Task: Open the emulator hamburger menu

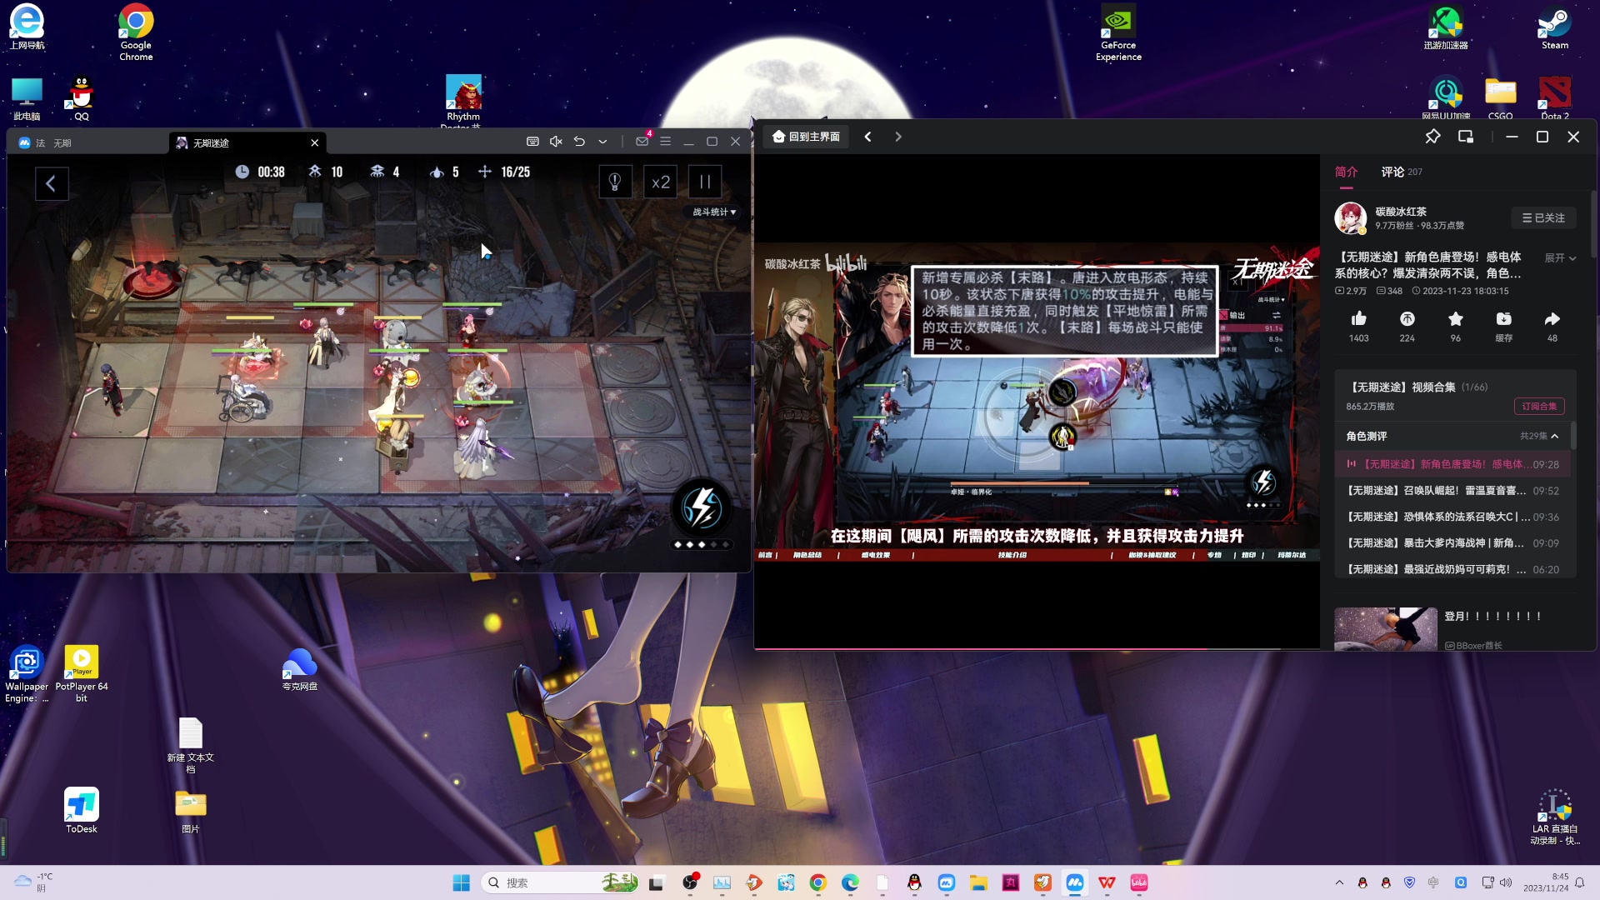Action: click(x=665, y=142)
